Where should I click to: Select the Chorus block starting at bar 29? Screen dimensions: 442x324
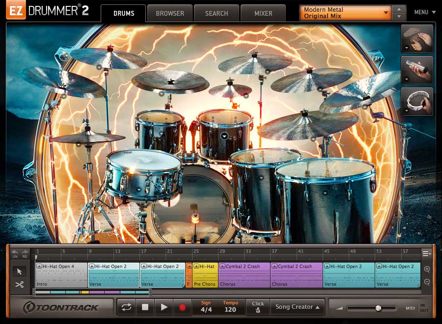point(244,275)
